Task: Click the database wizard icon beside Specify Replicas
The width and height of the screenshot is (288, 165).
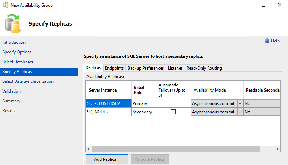Action: coord(12,24)
